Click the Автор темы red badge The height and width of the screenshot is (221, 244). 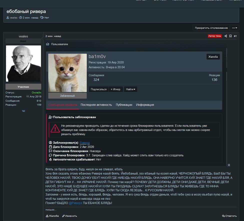click(214, 36)
